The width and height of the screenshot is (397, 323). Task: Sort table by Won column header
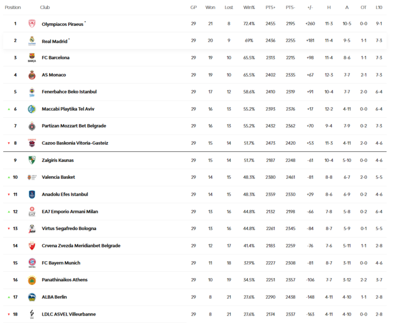pos(210,7)
